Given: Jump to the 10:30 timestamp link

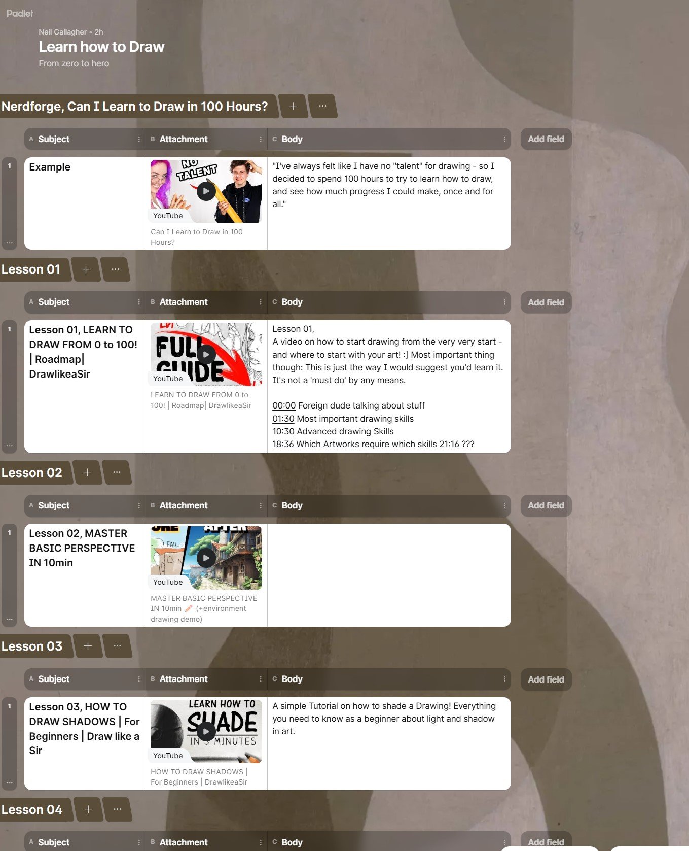Looking at the screenshot, I should [283, 431].
